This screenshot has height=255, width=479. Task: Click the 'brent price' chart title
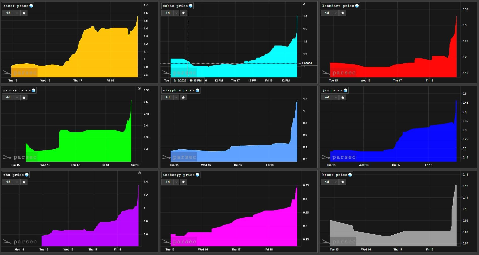(335, 175)
